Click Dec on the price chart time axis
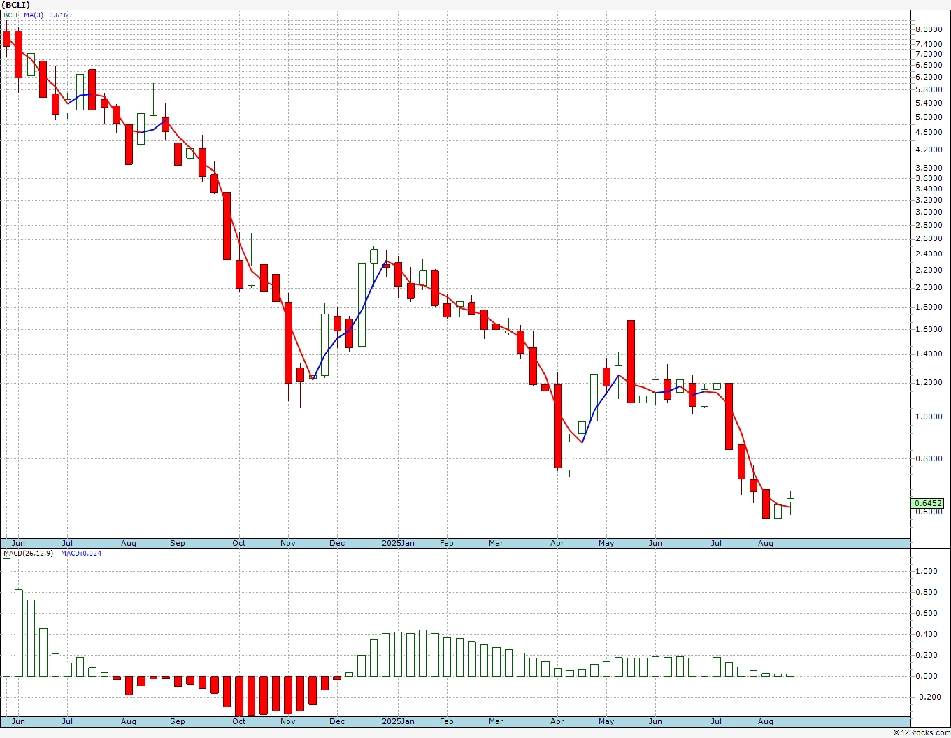This screenshot has height=738, width=951. pyautogui.click(x=337, y=543)
